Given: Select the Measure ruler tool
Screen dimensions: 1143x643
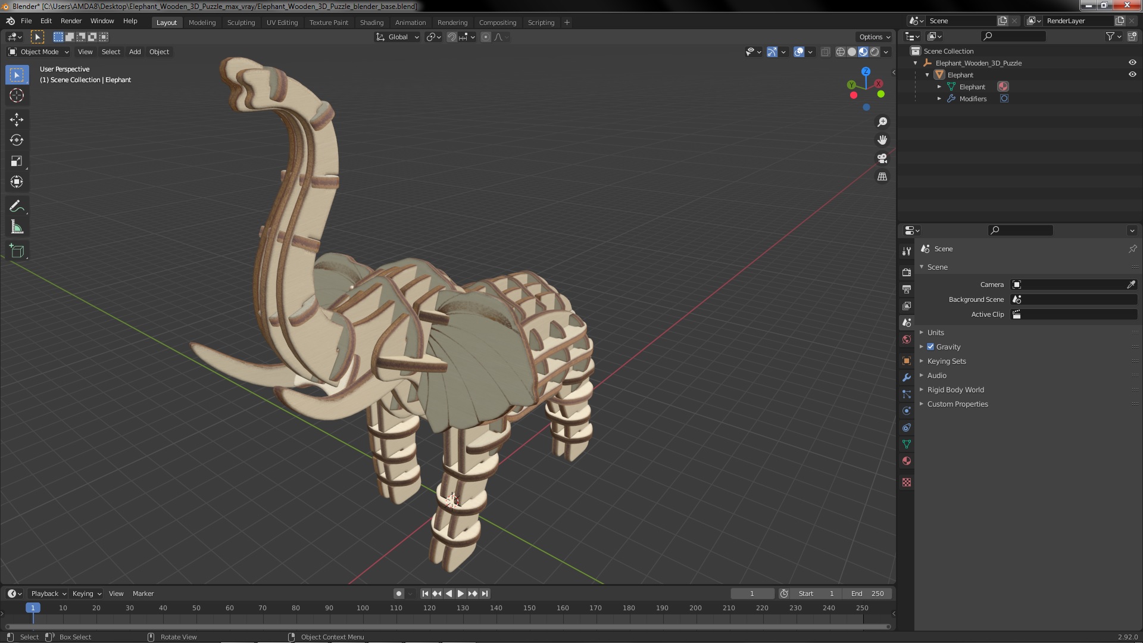Looking at the screenshot, I should point(17,227).
